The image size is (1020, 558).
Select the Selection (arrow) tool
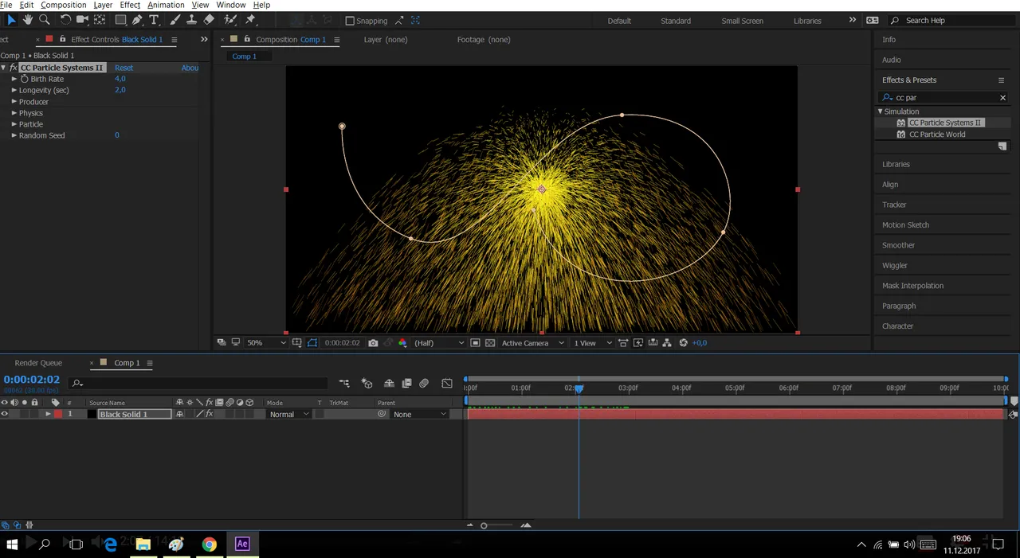[11, 20]
